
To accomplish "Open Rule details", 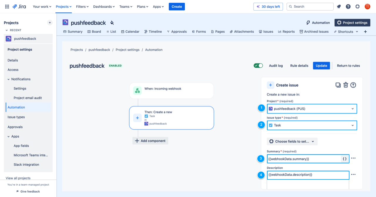I will (x=299, y=66).
